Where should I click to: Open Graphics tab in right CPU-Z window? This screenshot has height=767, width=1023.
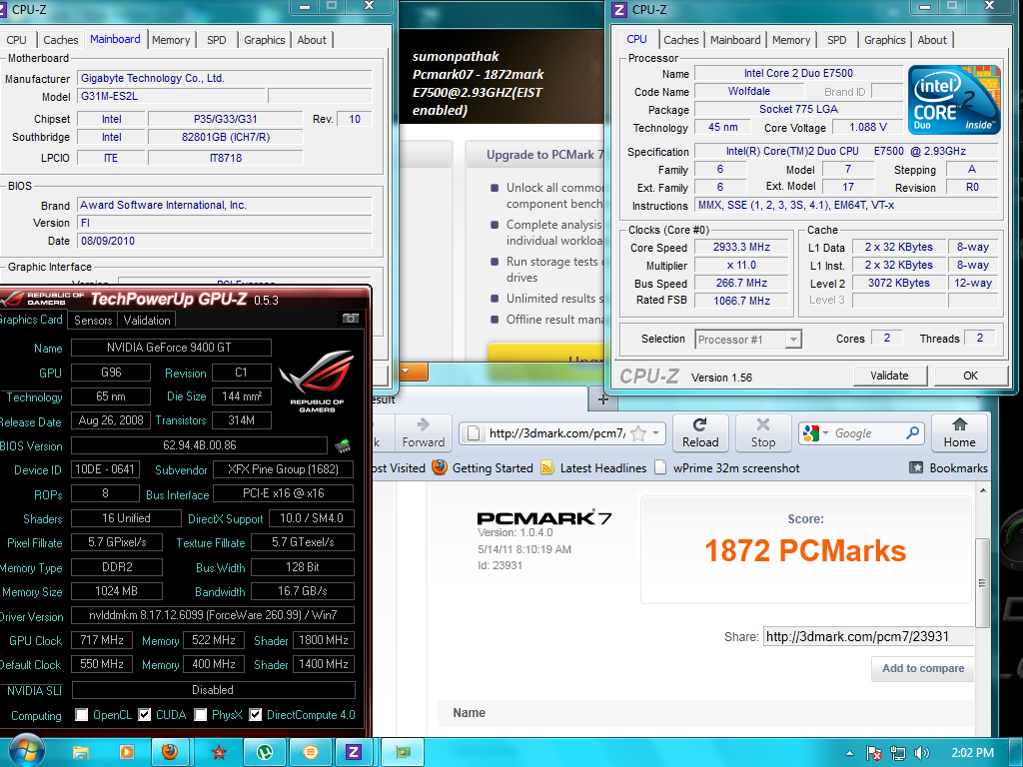[x=884, y=40]
